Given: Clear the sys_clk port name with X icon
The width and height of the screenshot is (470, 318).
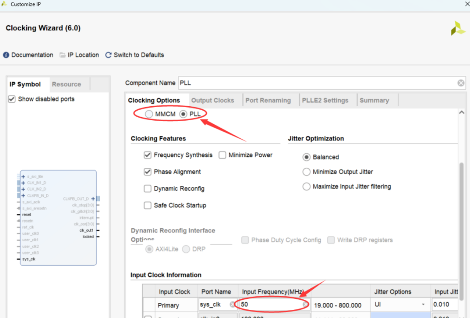Looking at the screenshot, I should [232, 304].
